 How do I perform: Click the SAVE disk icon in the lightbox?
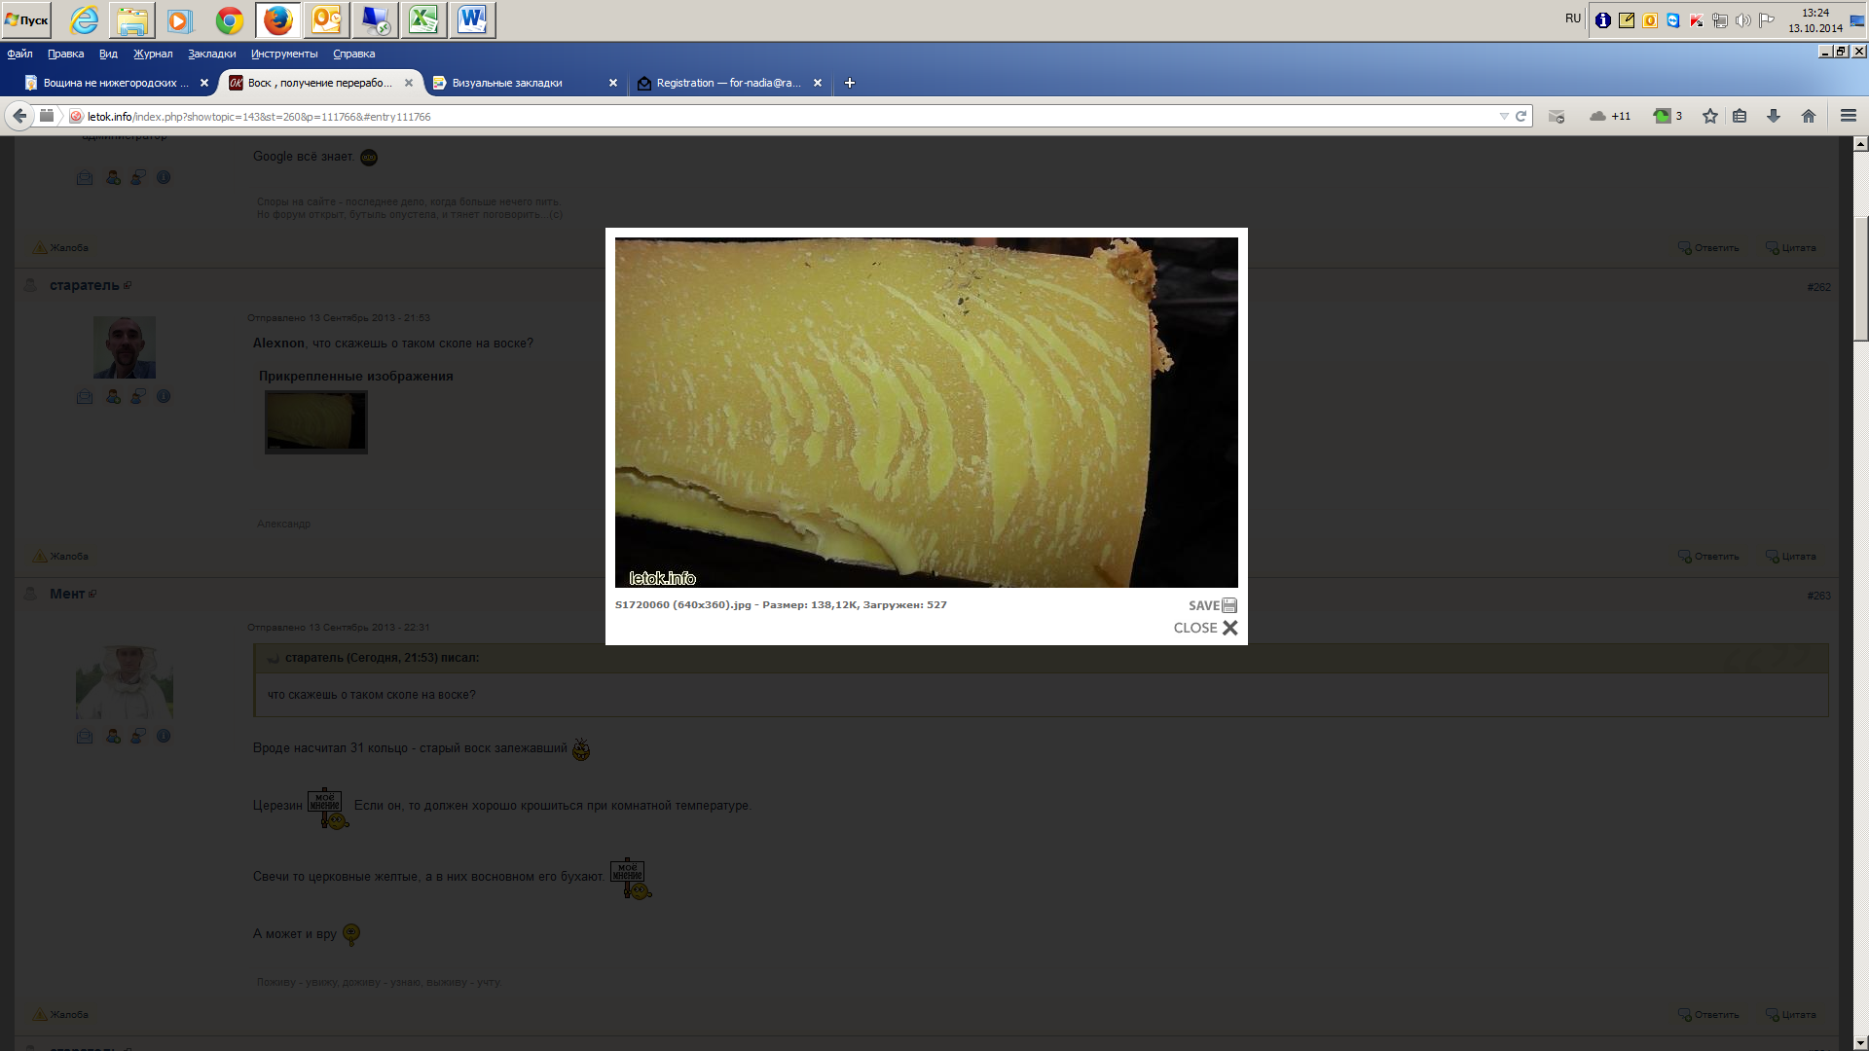(x=1229, y=605)
